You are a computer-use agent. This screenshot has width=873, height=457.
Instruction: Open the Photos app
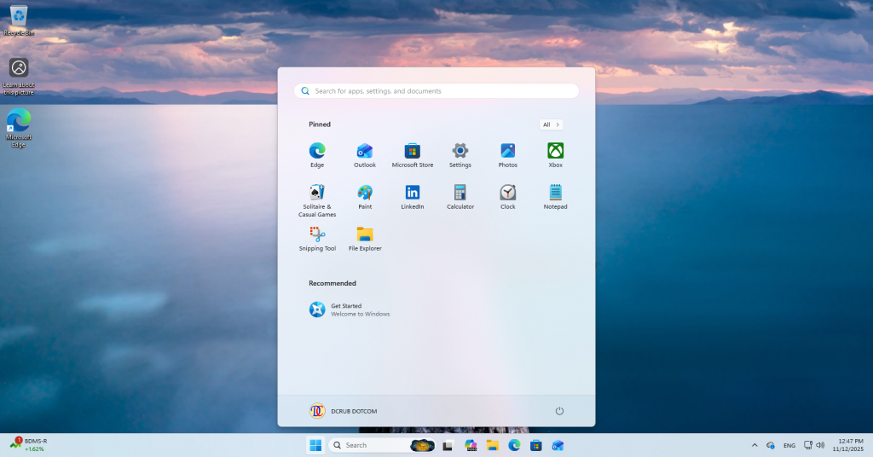(x=508, y=155)
